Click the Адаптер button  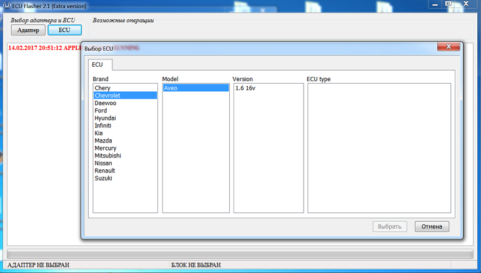click(28, 30)
